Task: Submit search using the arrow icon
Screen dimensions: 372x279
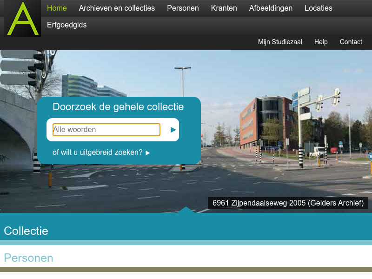Action: (x=172, y=130)
